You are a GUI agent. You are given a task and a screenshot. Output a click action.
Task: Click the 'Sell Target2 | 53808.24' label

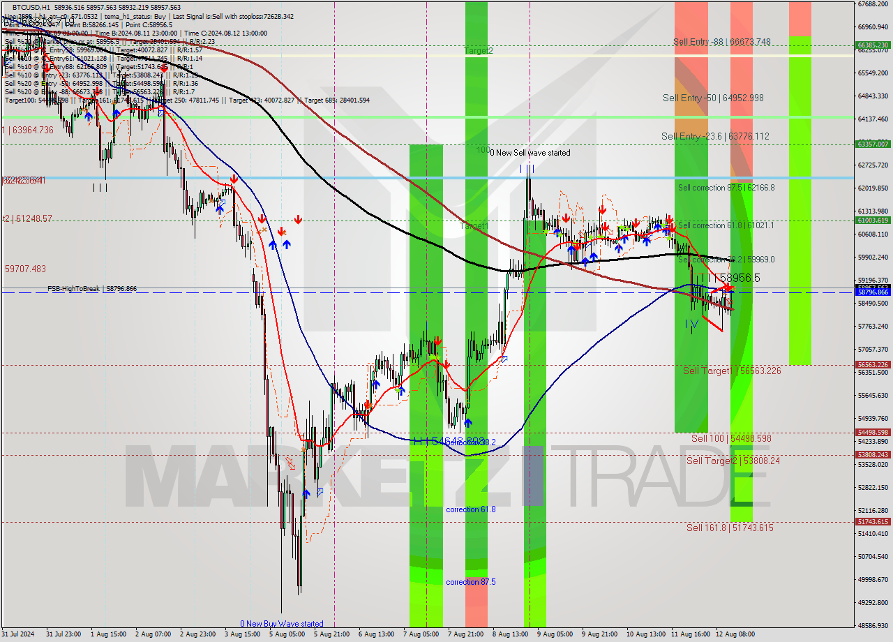pyautogui.click(x=733, y=461)
